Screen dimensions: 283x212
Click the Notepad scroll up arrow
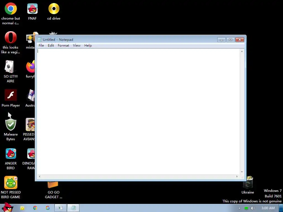click(242, 51)
